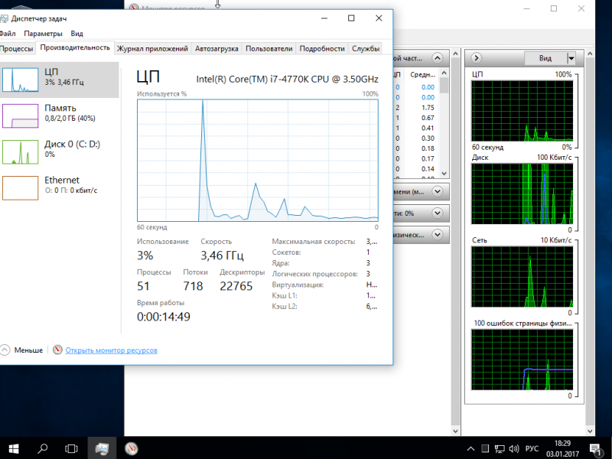This screenshot has height=459, width=612.
Task: Click the Resource Monitor ЦП graph
Action: [522, 111]
